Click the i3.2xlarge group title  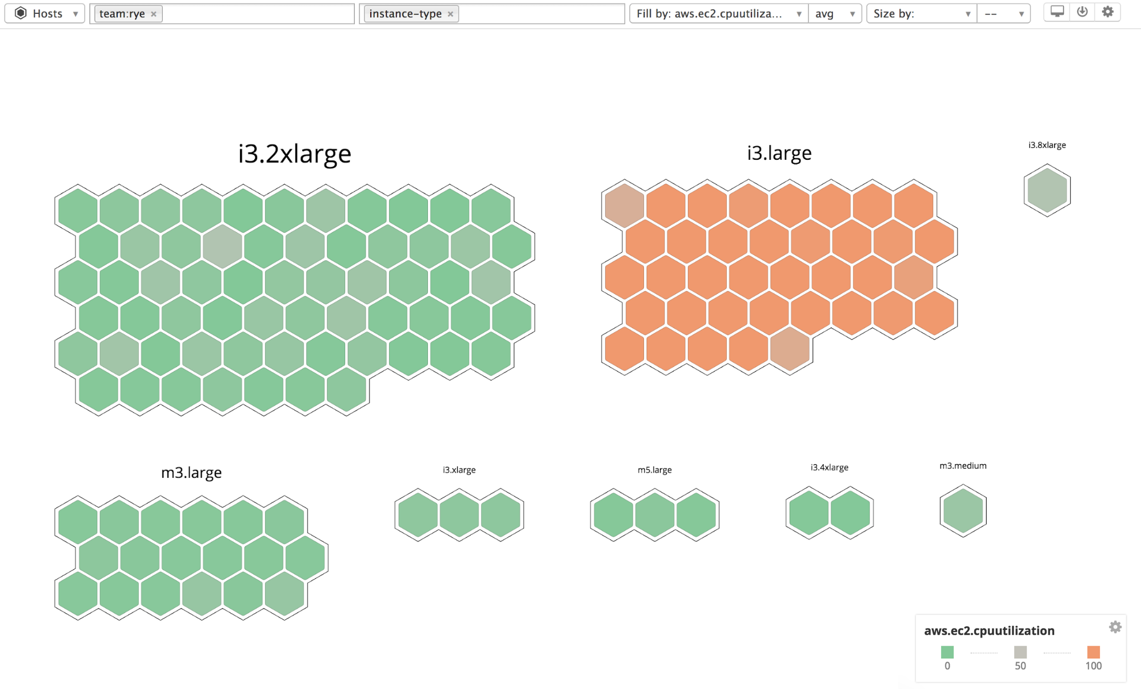tap(295, 152)
